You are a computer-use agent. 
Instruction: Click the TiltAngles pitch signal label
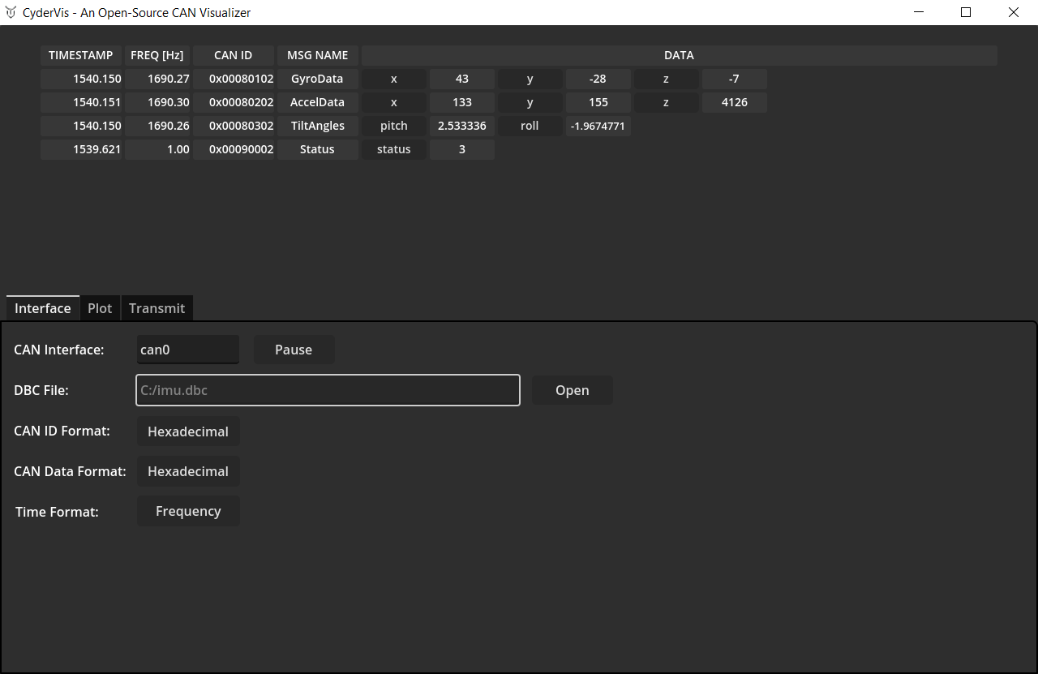[394, 126]
